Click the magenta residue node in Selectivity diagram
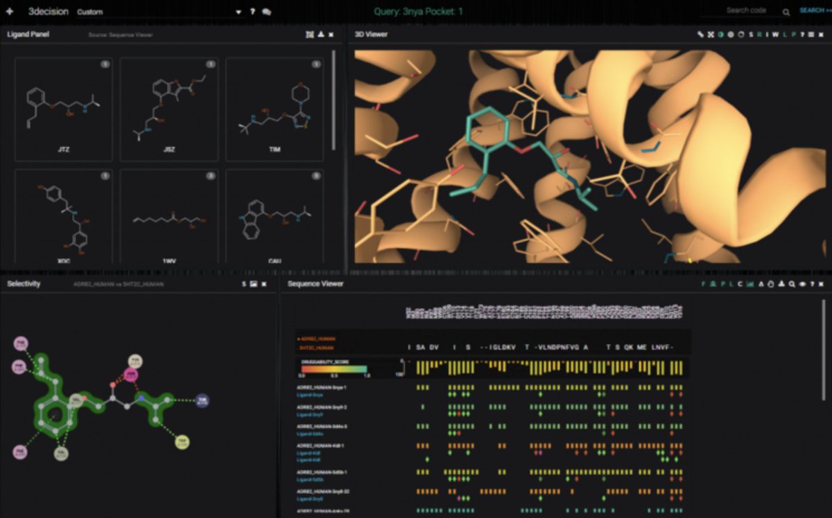 [x=130, y=374]
